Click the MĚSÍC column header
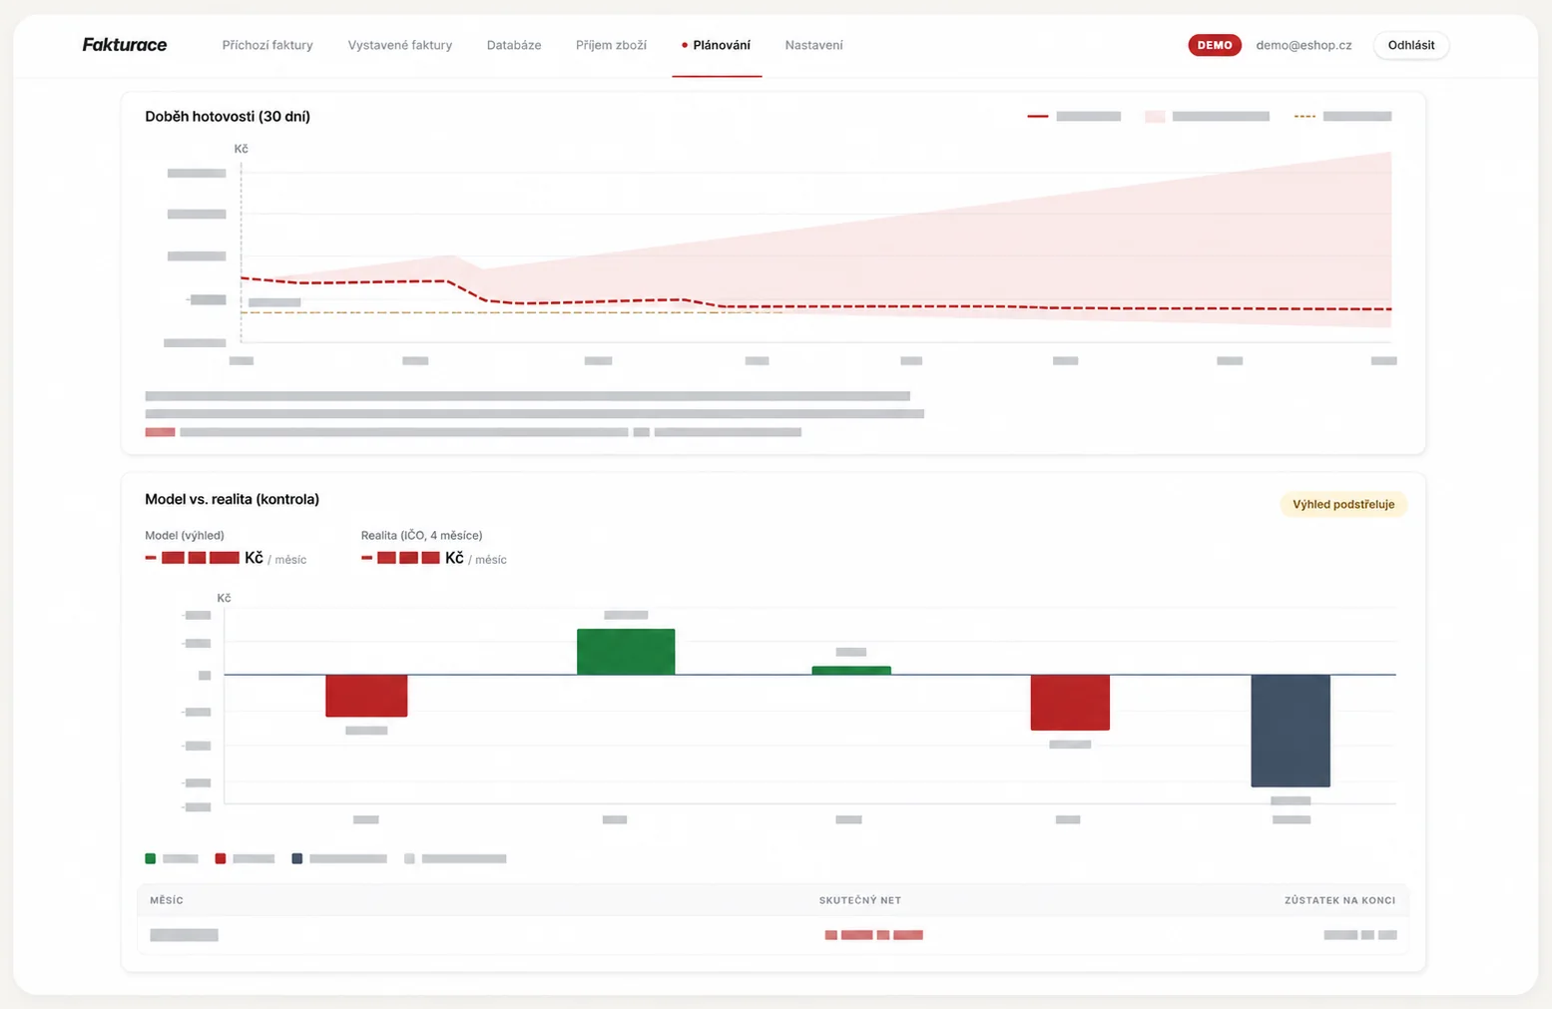The height and width of the screenshot is (1009, 1552). point(167,900)
